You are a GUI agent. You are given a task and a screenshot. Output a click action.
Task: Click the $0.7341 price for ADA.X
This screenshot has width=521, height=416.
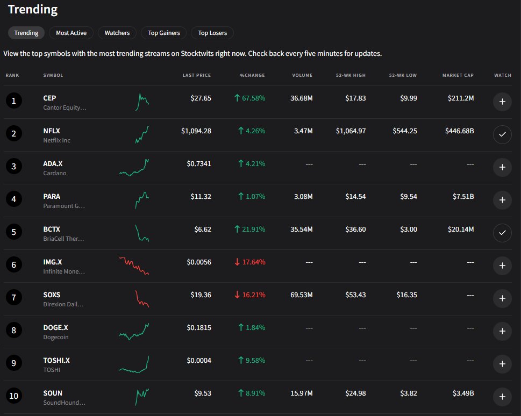pyautogui.click(x=199, y=163)
